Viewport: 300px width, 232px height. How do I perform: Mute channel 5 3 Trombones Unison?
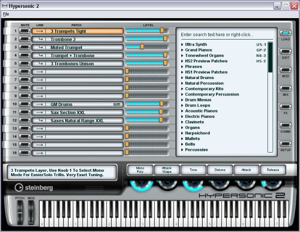pos(25,63)
